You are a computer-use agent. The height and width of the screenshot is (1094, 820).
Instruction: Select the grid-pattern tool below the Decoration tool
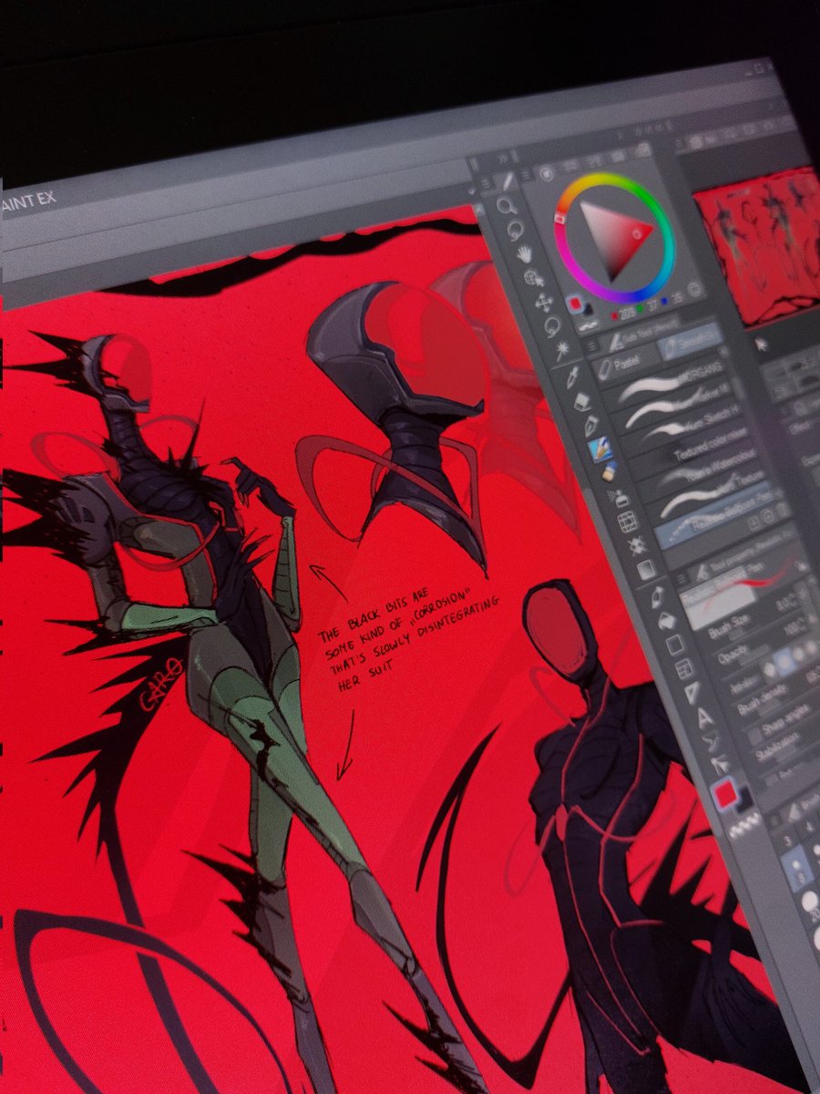628,521
